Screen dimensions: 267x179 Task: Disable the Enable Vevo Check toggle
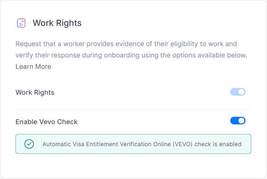238,121
